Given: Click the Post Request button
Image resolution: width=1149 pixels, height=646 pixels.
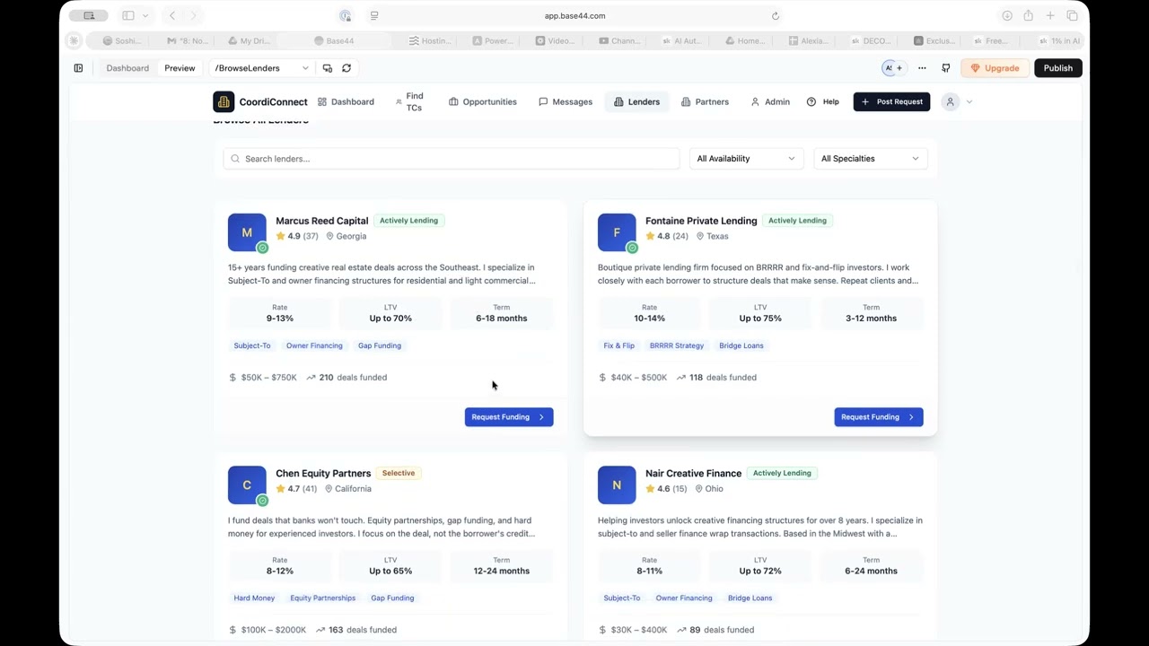Looking at the screenshot, I should coord(891,101).
